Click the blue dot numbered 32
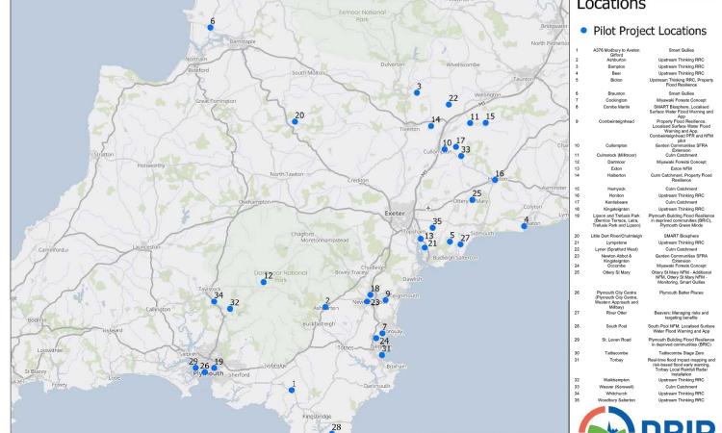 [x=230, y=309]
